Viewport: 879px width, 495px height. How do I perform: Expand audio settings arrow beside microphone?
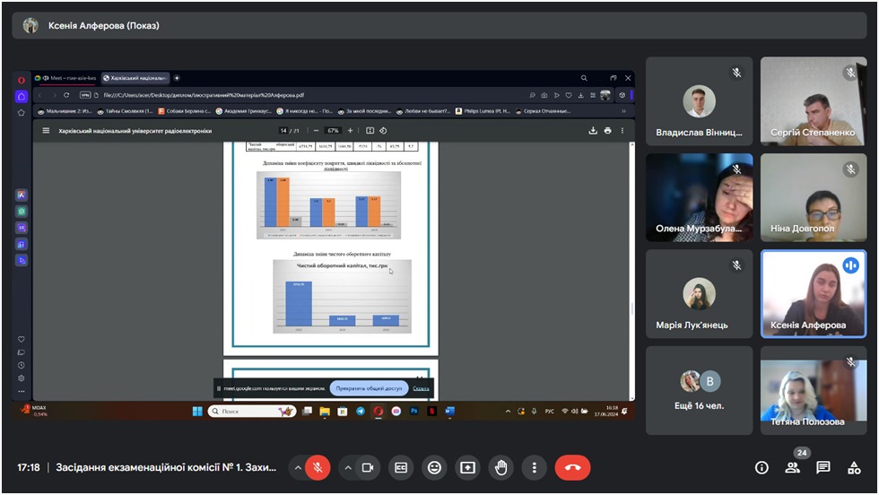tap(297, 467)
